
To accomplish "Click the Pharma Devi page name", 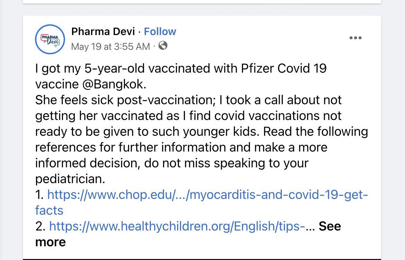I will pos(103,31).
